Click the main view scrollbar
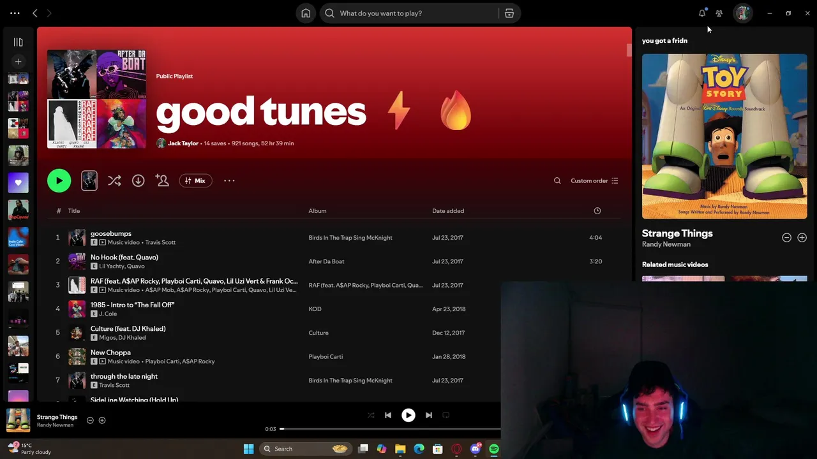This screenshot has height=459, width=817. tap(629, 50)
